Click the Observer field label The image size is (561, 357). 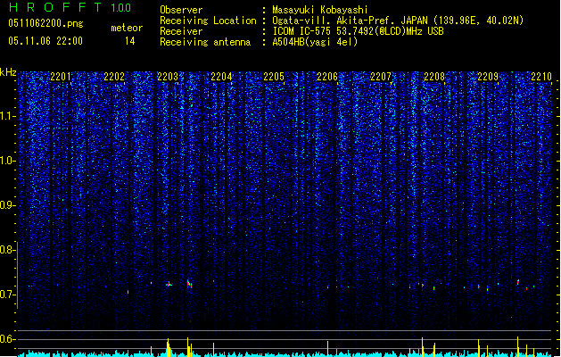click(x=181, y=10)
